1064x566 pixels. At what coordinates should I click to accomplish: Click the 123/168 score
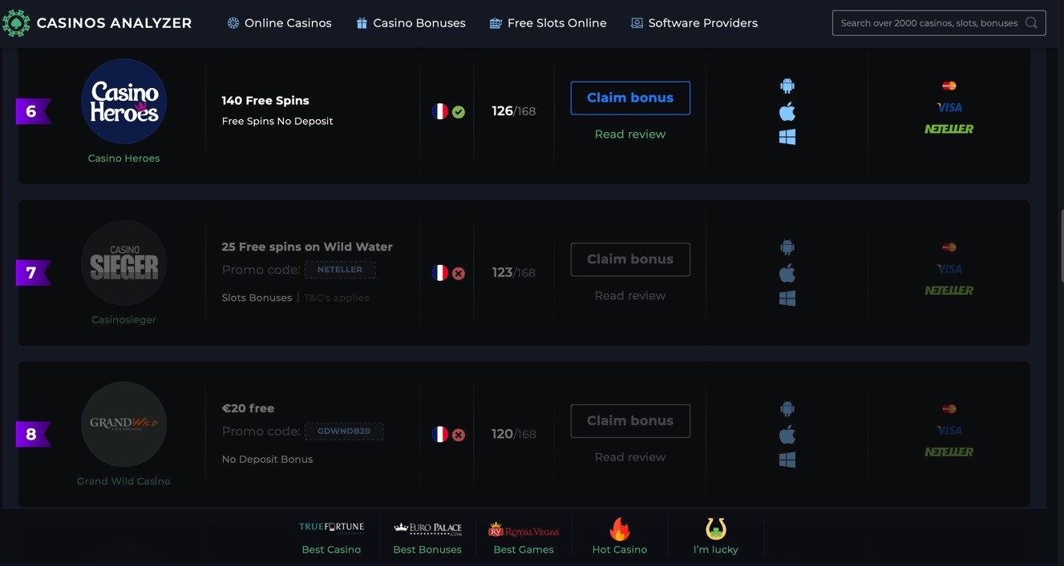514,273
